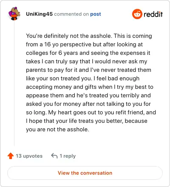Click the final line "you are not the"
The width and height of the screenshot is (170, 187).
click(57, 129)
